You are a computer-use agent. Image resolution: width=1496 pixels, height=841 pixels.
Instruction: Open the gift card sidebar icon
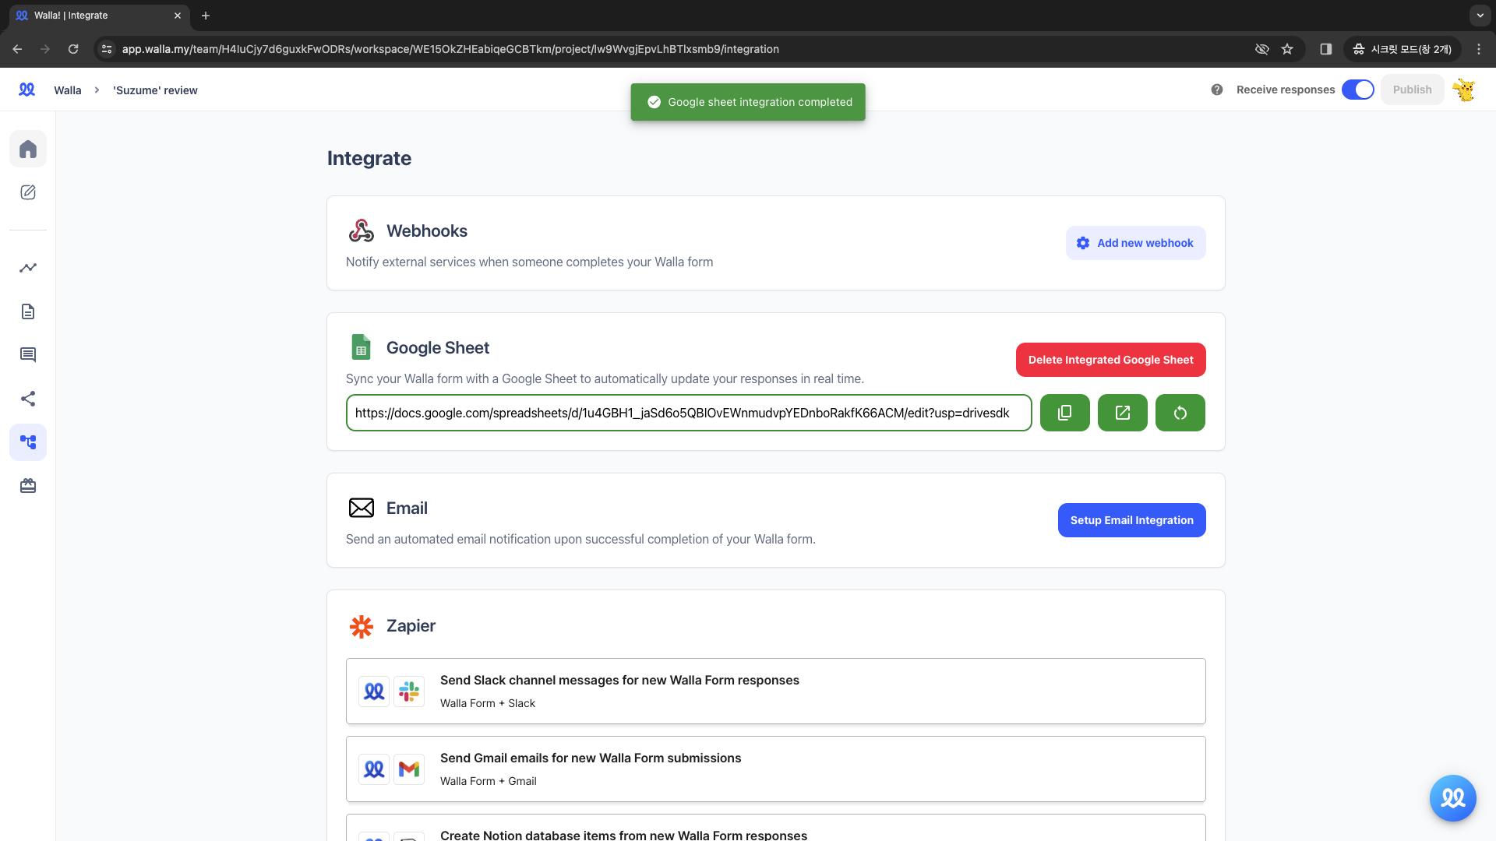(x=28, y=486)
